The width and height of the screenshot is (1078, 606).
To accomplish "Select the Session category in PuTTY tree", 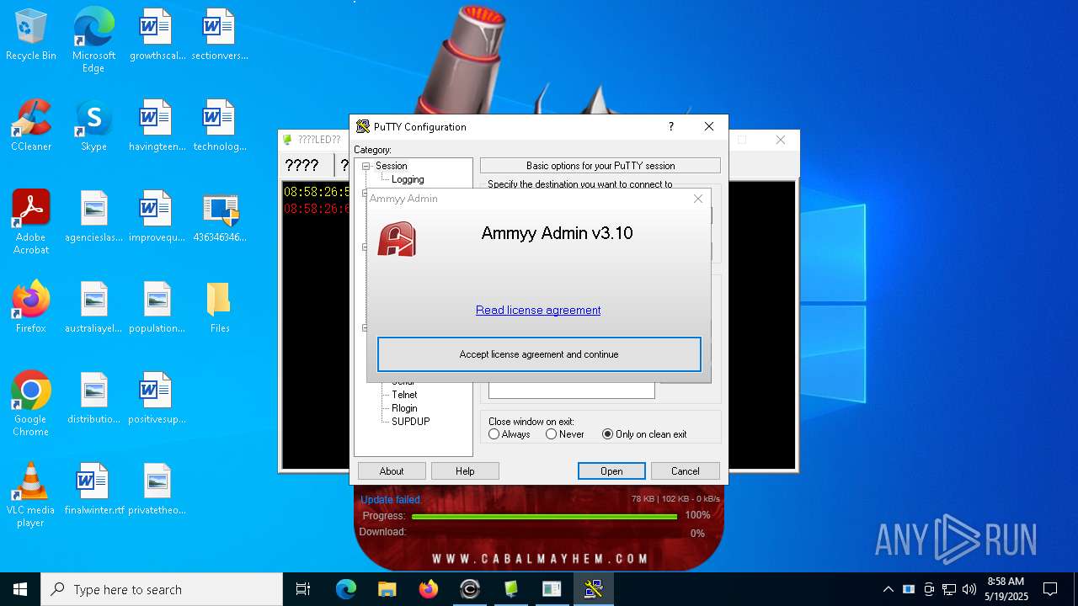I will [391, 166].
